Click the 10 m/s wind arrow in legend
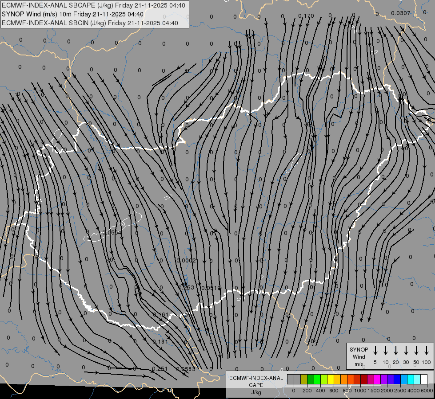 click(385, 351)
